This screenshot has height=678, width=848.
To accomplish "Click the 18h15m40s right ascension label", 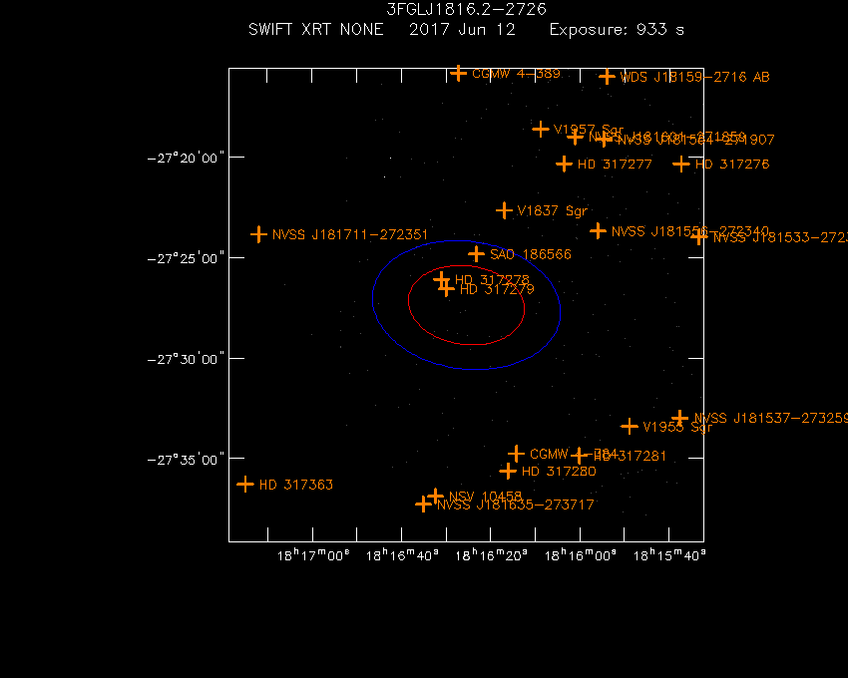I will (x=669, y=555).
